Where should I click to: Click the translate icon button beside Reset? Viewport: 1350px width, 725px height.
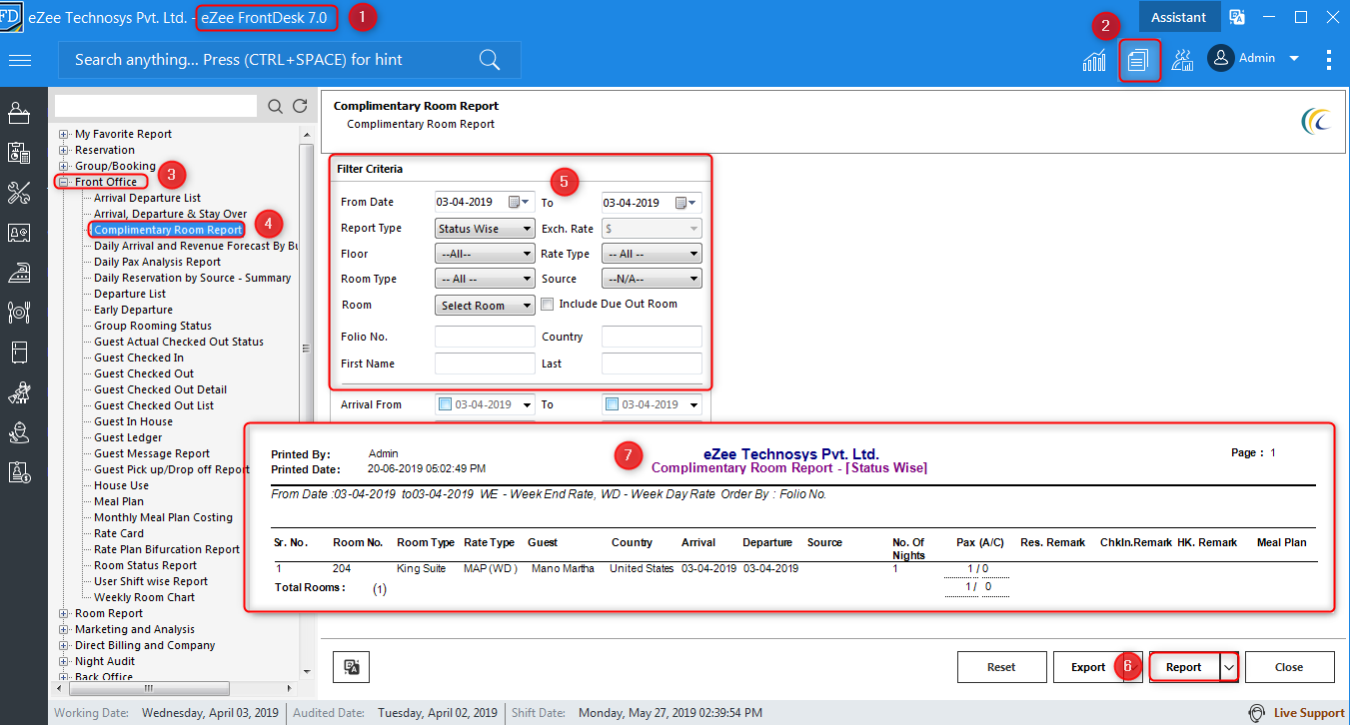click(x=351, y=666)
